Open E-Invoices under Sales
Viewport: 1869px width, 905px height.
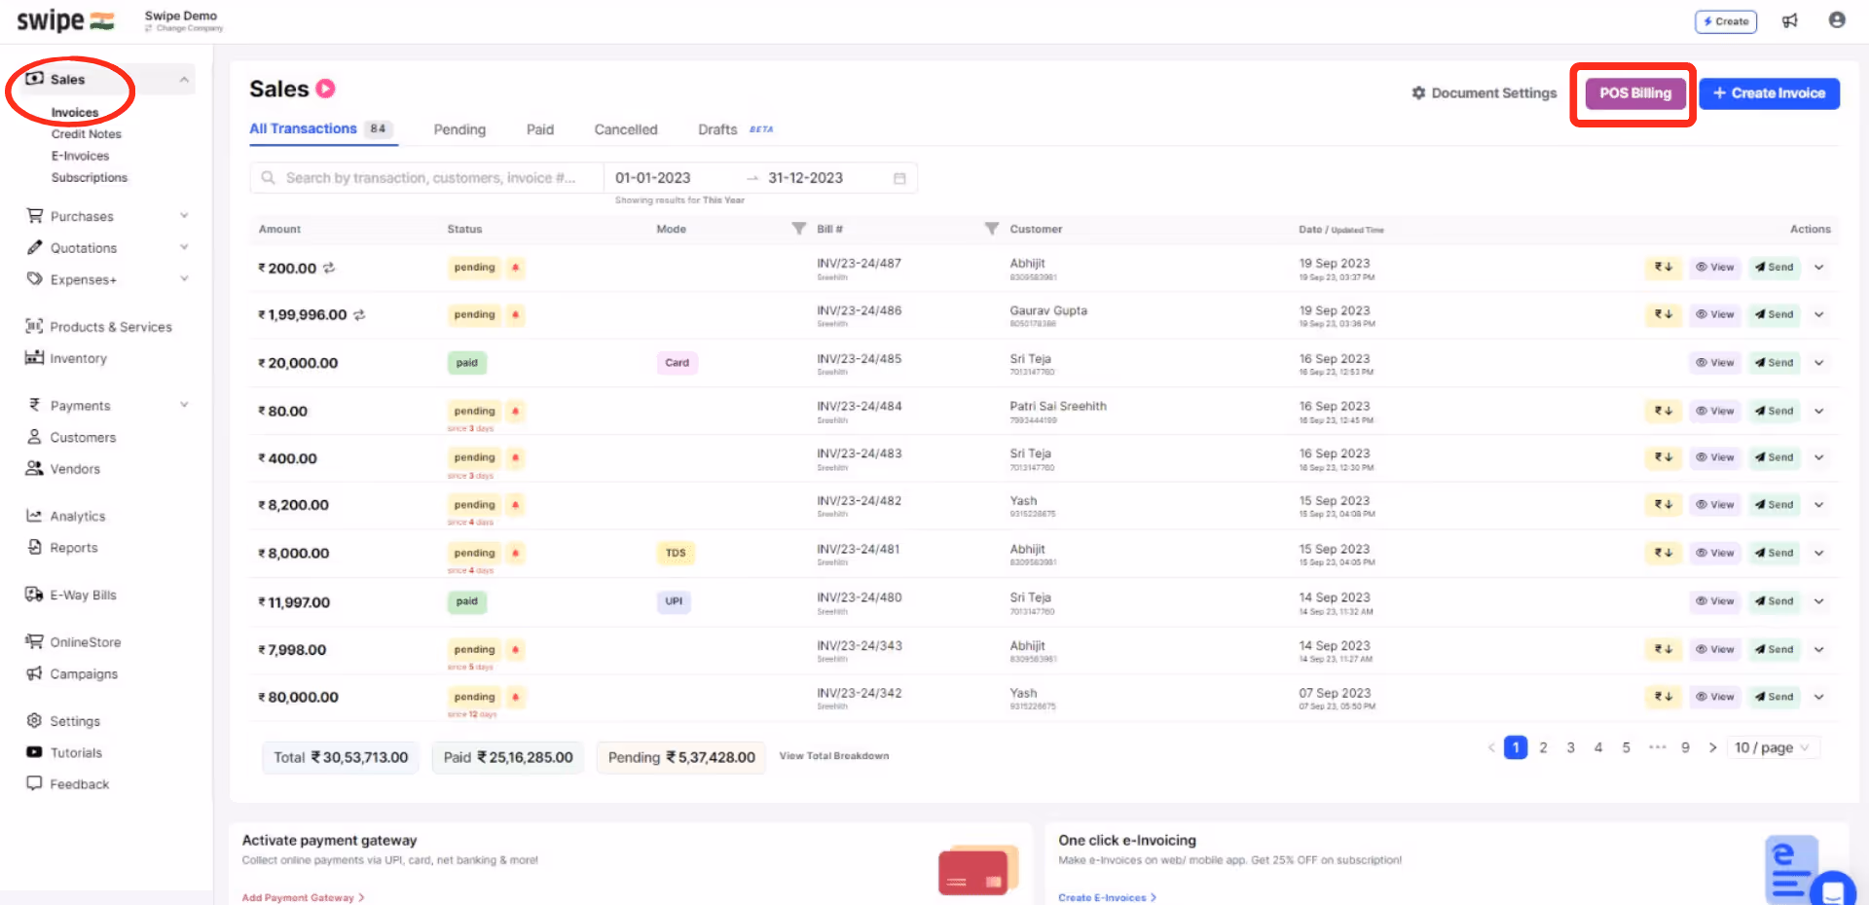click(80, 156)
